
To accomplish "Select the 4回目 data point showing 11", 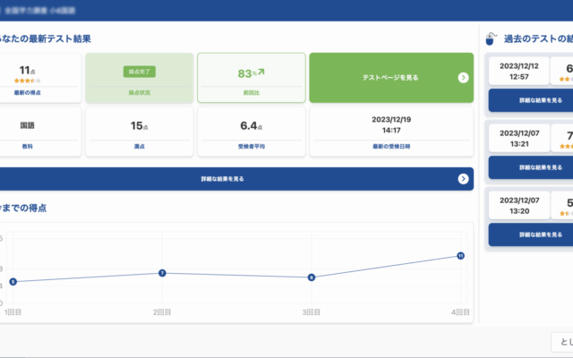I will pyautogui.click(x=460, y=256).
